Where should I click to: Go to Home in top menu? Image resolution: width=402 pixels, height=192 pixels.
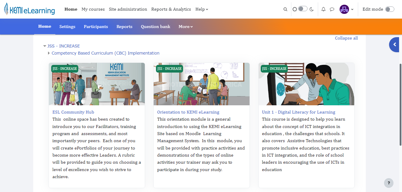[71, 9]
